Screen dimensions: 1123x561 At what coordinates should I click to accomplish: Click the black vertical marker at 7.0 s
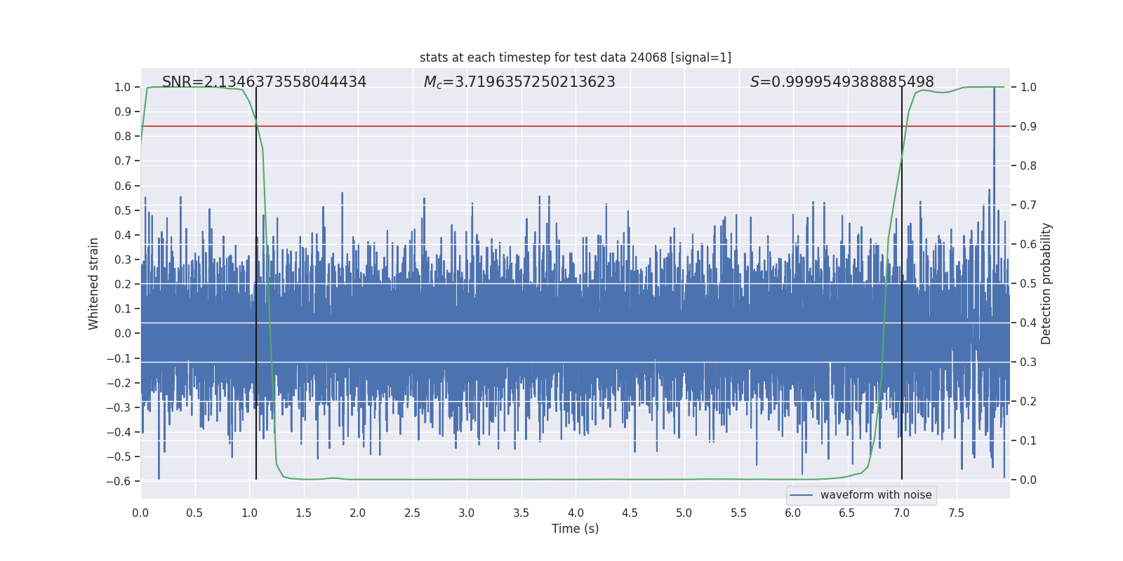click(x=902, y=283)
